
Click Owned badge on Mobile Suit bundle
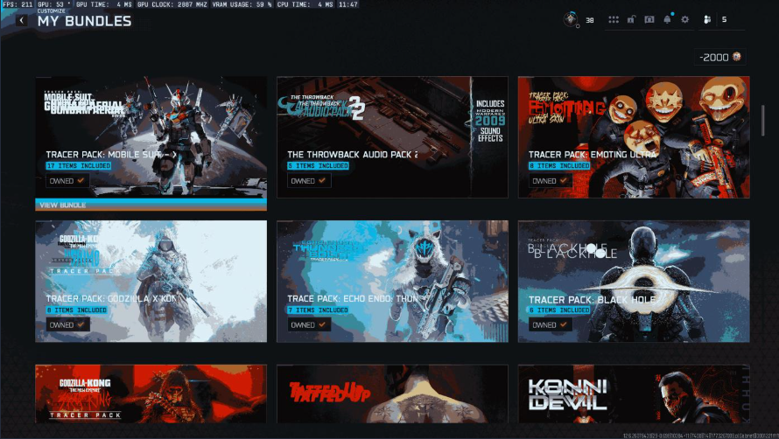[x=67, y=181]
